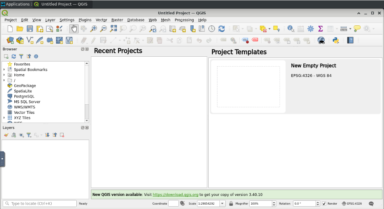Click New Shapefile Layer icon
384x209 pixels.
[x=30, y=40]
